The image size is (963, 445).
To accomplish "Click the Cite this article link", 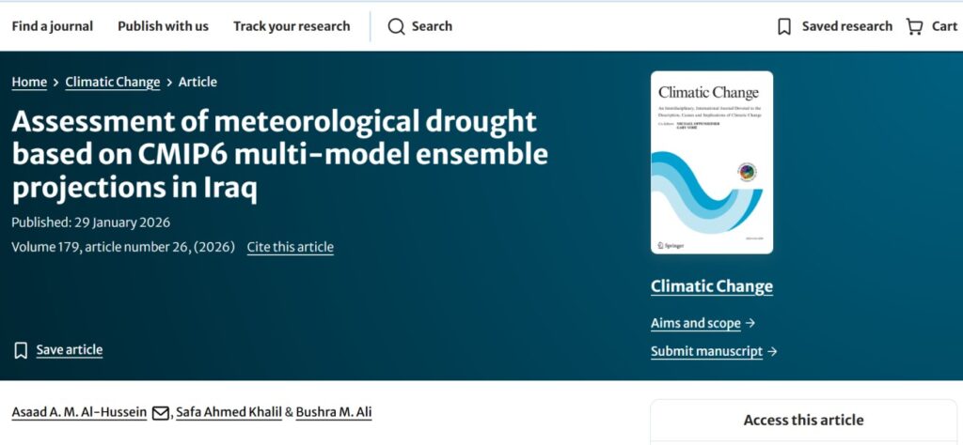I will 290,247.
